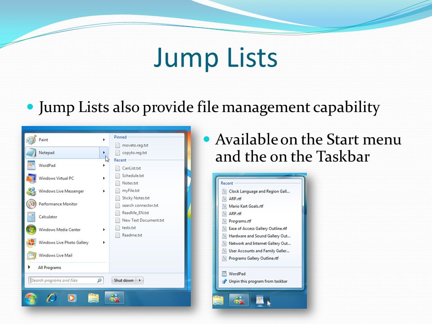Expand Windows Live Messenger arrow
This screenshot has width=432, height=324.
(104, 191)
